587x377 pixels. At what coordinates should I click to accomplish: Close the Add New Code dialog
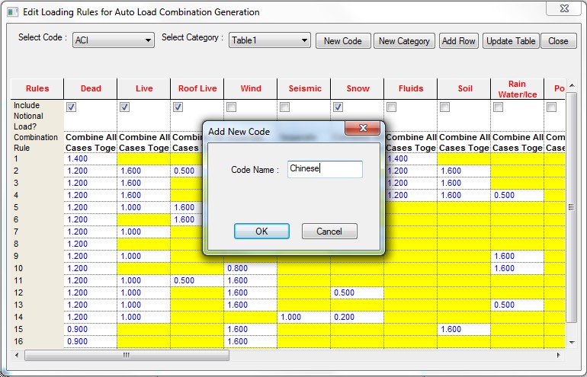pyautogui.click(x=363, y=129)
